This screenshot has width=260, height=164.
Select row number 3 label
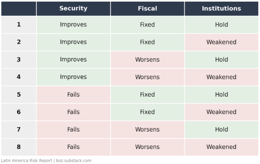click(19, 59)
